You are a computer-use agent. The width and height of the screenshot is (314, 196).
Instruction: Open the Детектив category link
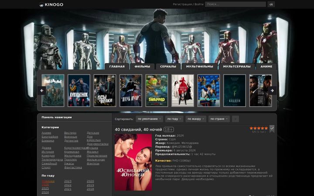click(x=71, y=141)
